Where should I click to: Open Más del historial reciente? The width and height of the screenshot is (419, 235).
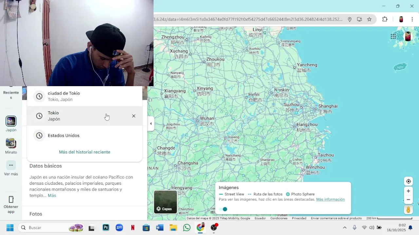84,152
